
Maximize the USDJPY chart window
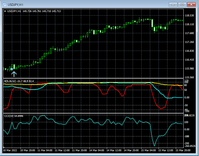[182, 5]
